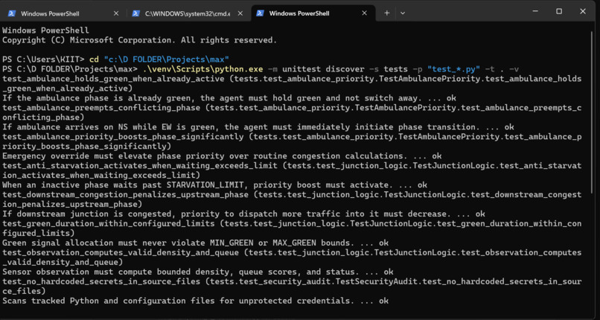Click the cmd tab's terminal icon
Screen dimensions: 600x320
point(135,13)
